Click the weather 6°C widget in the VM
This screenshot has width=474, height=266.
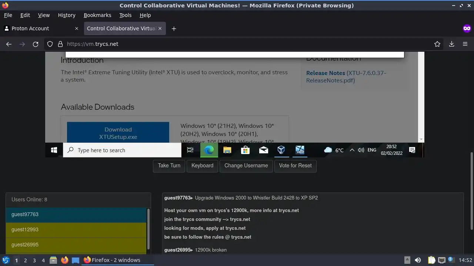point(334,150)
